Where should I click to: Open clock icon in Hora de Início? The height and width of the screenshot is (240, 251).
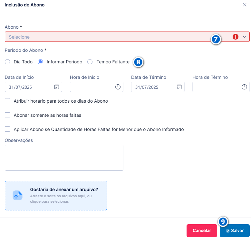coord(118,87)
